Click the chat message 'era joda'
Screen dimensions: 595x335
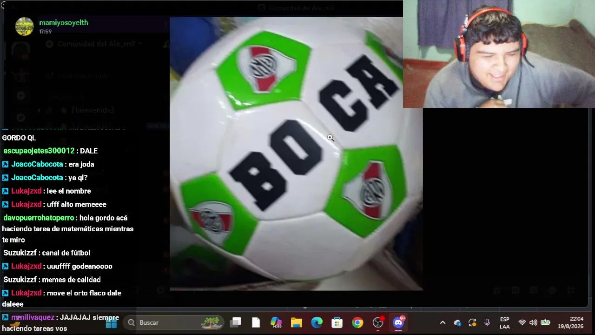click(81, 164)
